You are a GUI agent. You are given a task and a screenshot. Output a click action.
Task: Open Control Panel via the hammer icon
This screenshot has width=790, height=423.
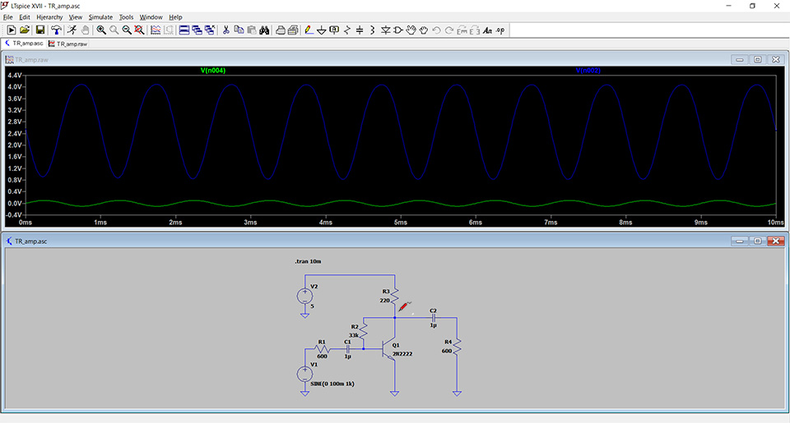coord(56,30)
